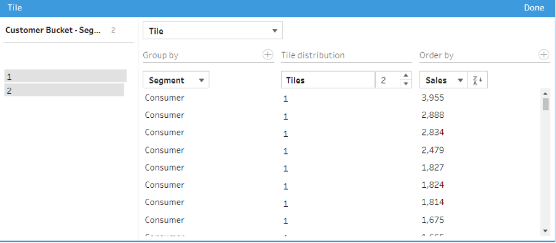Click the Tile title in header bar
The image size is (556, 243).
click(x=15, y=7)
